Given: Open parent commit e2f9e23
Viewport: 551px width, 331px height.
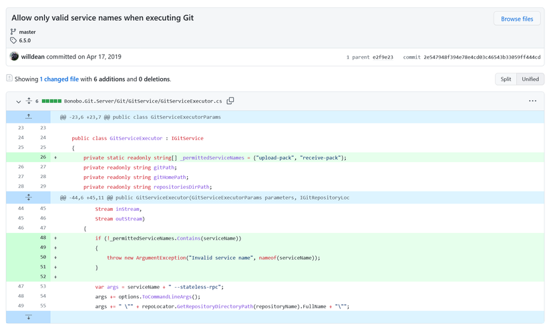Looking at the screenshot, I should point(383,57).
